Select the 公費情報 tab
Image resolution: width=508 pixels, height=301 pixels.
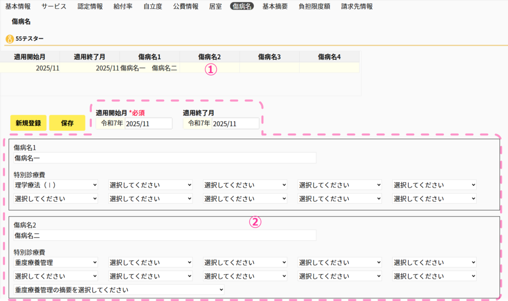[186, 6]
